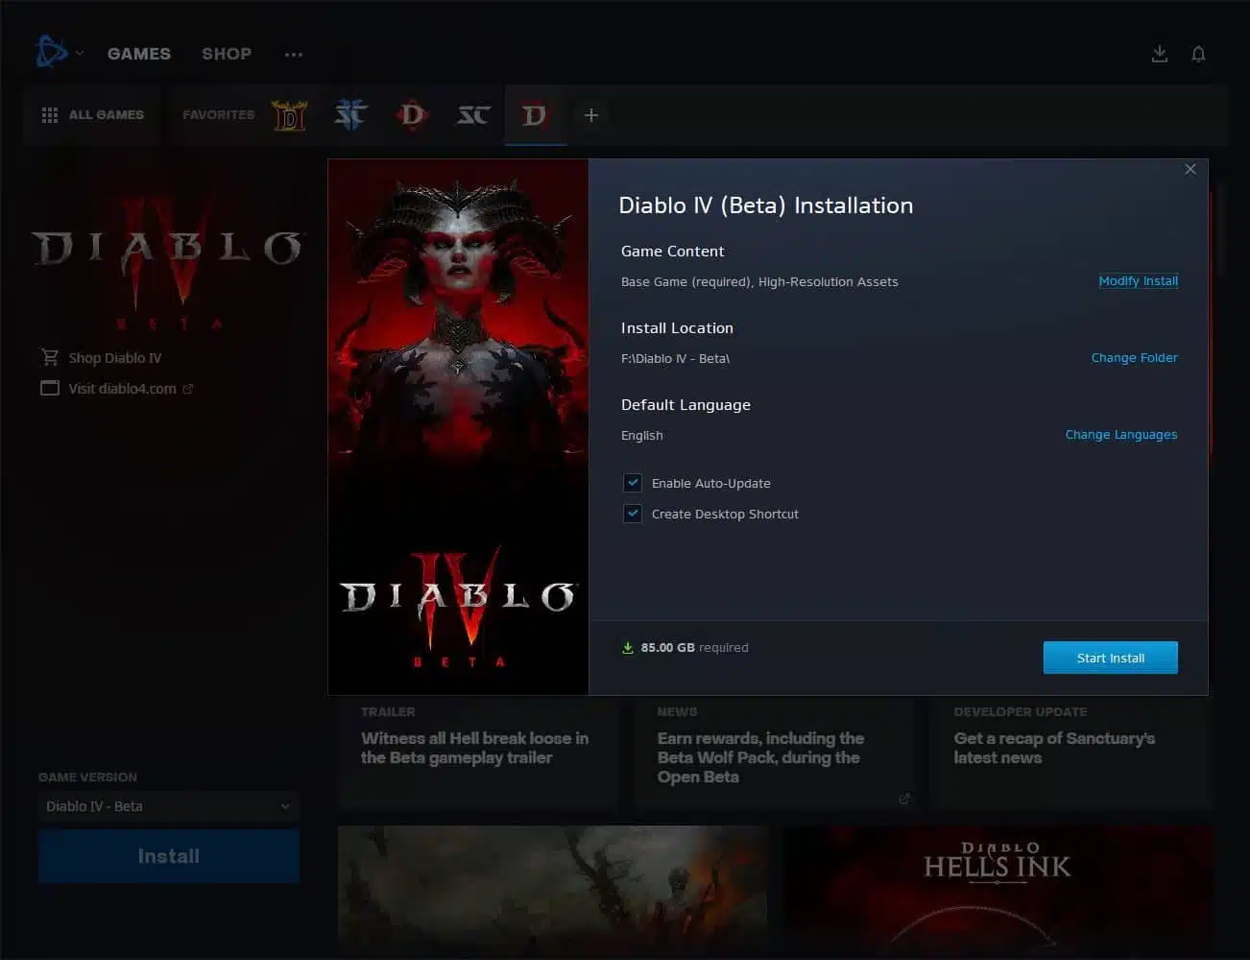Screen dimensions: 1250x960
Task: Open the three-dots more menu
Action: [x=294, y=55]
